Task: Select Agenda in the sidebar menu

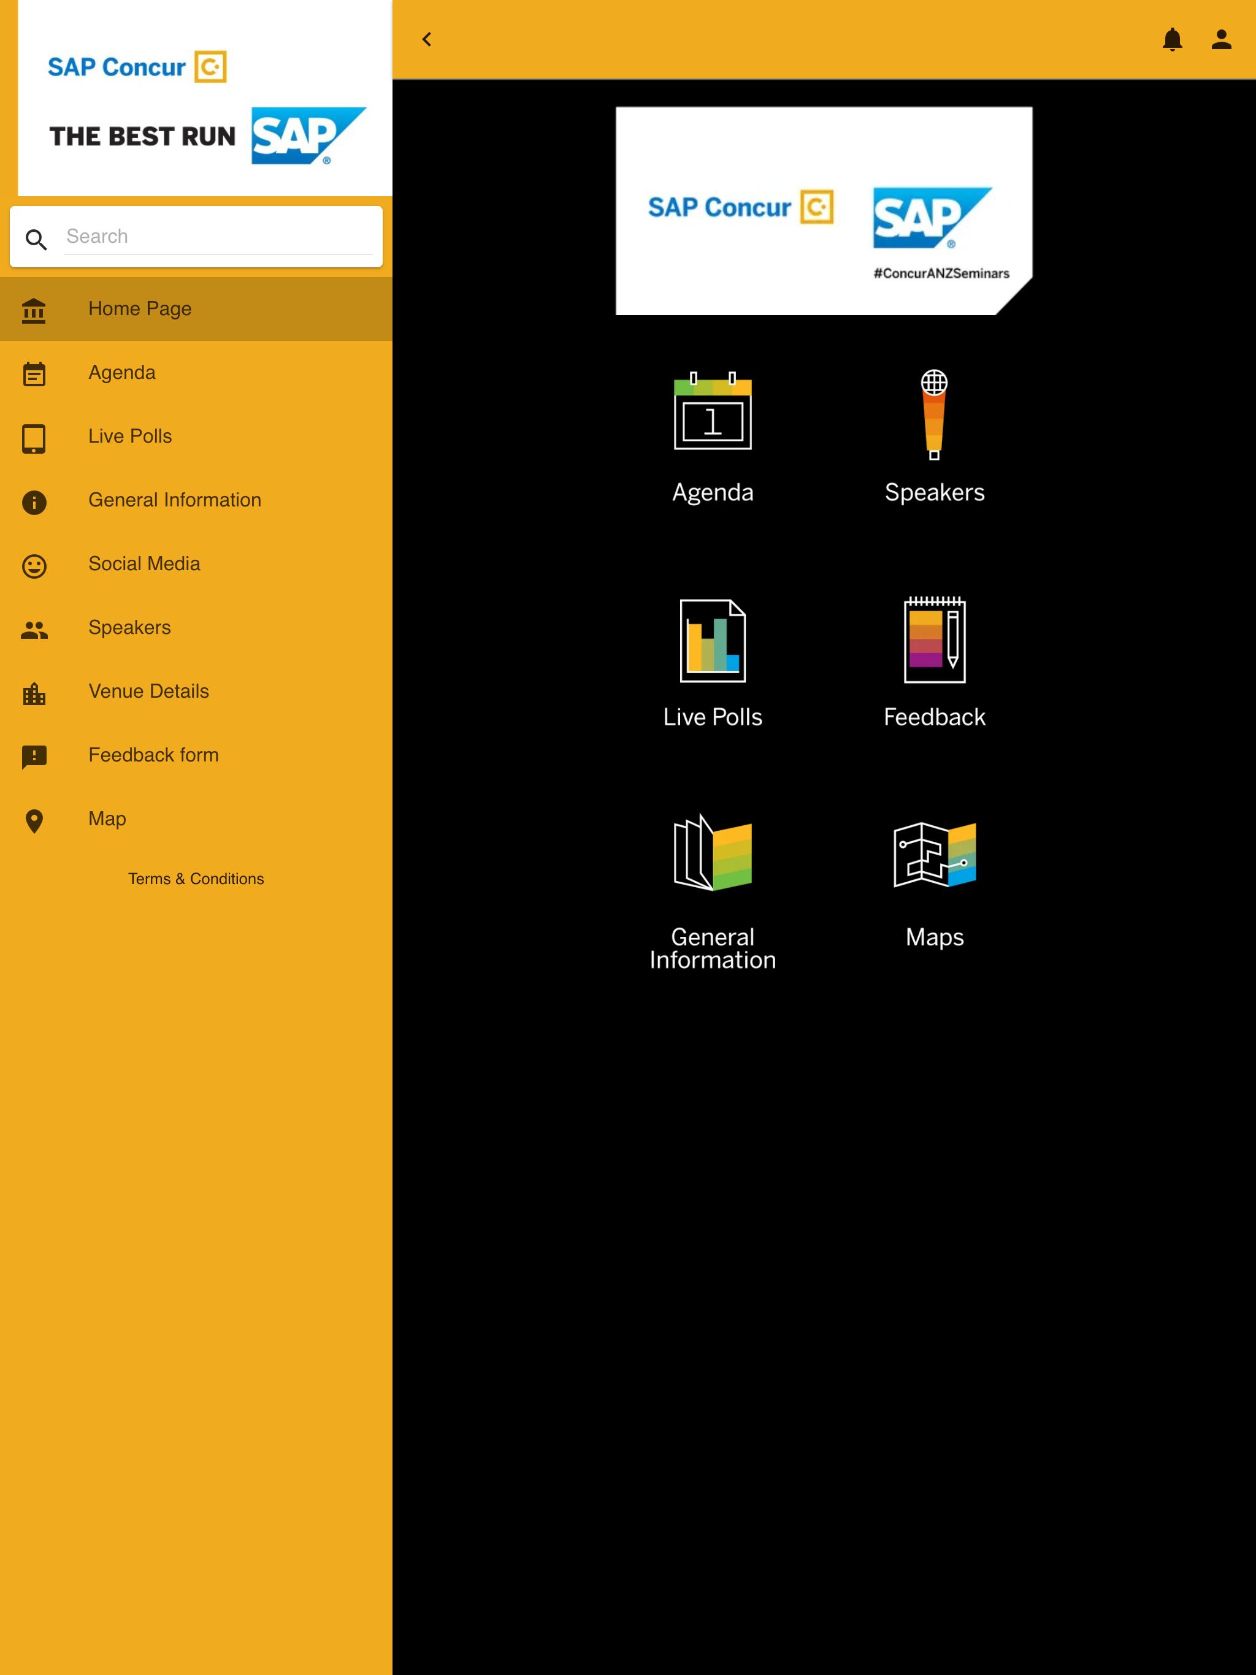Action: click(x=196, y=373)
